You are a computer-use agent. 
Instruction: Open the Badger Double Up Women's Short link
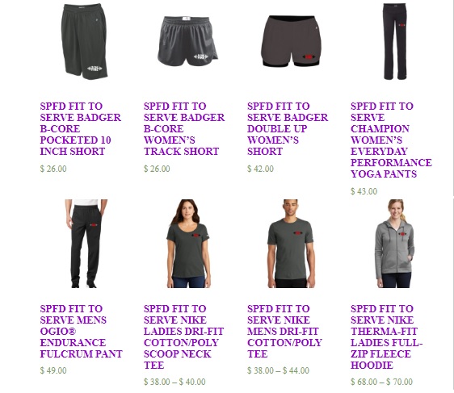[x=288, y=128]
